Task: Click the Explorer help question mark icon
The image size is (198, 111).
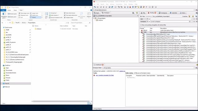Action: tap(91, 10)
